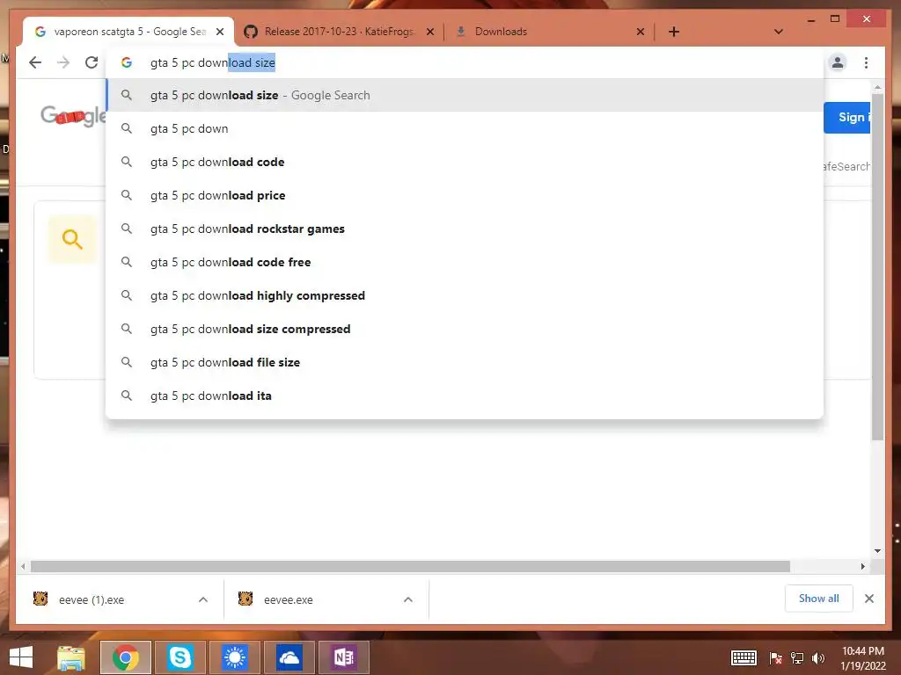
Task: Expand options chevron for eevee.exe
Action: (408, 599)
